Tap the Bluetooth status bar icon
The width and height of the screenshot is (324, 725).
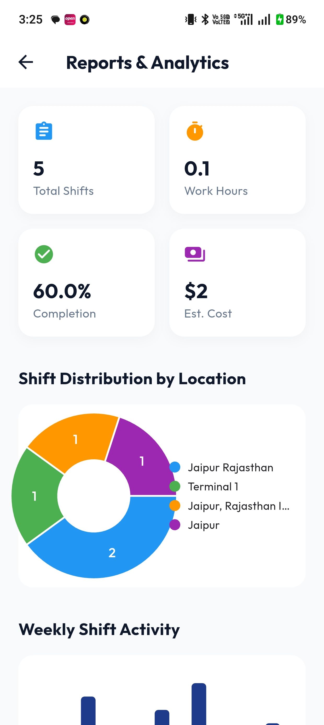(x=205, y=19)
